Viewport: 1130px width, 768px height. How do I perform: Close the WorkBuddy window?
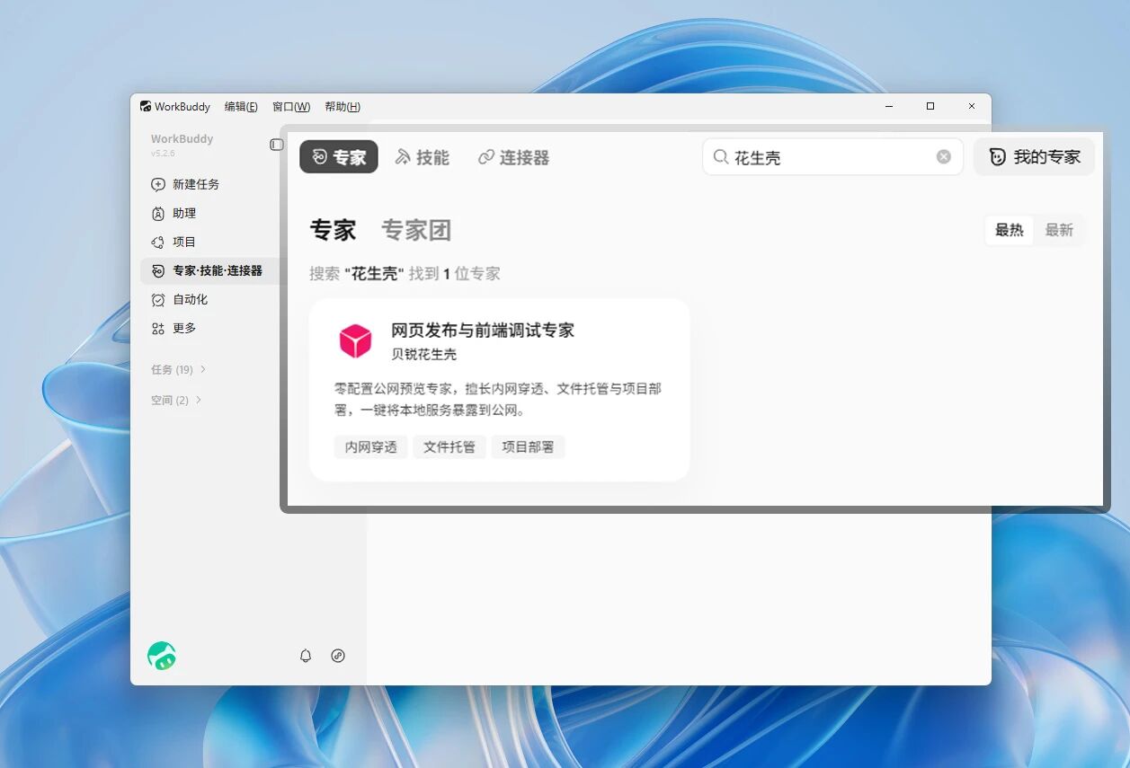pos(972,106)
